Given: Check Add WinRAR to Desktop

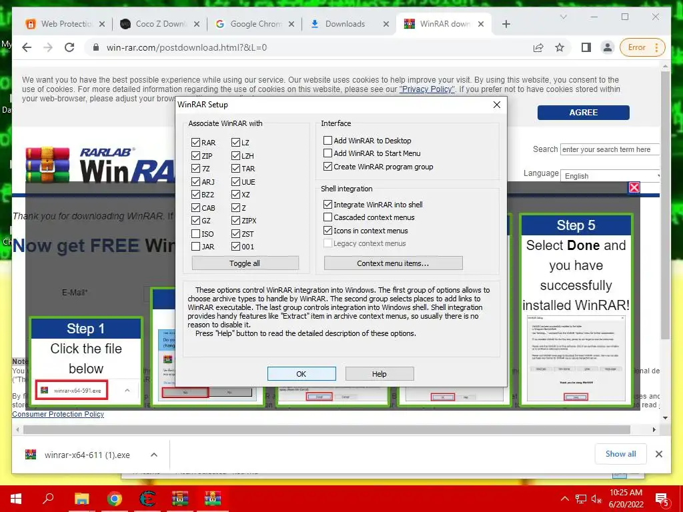Looking at the screenshot, I should point(327,140).
